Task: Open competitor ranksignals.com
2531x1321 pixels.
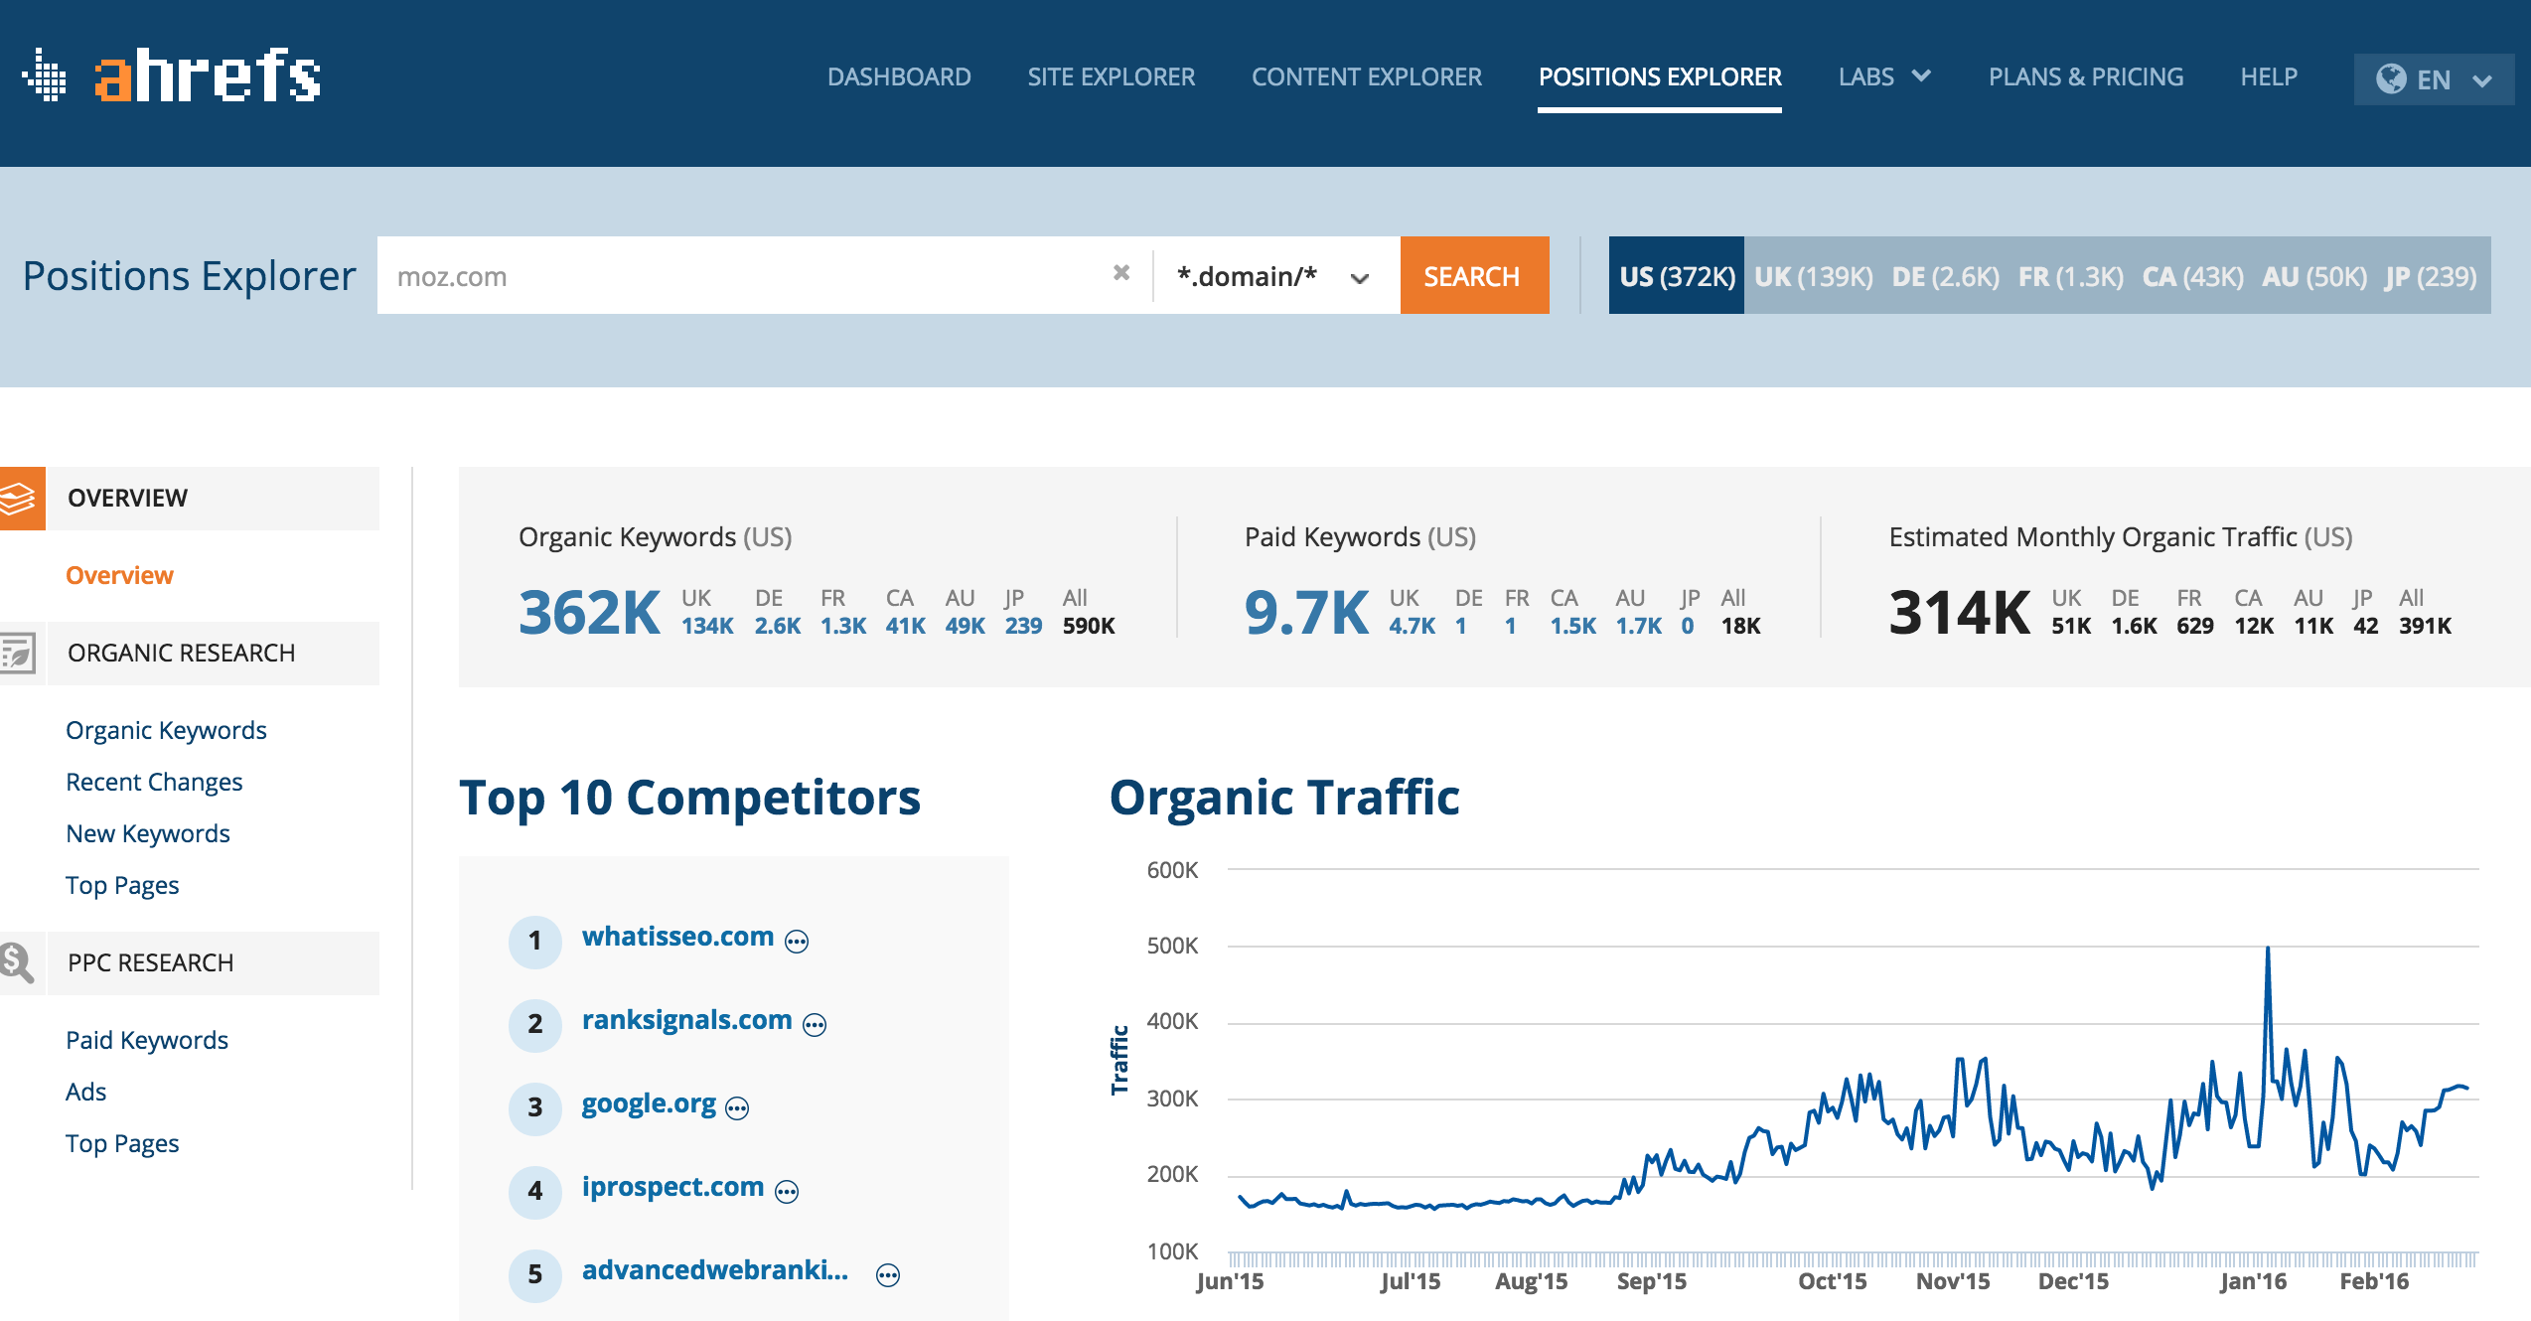Action: pyautogui.click(x=686, y=1020)
